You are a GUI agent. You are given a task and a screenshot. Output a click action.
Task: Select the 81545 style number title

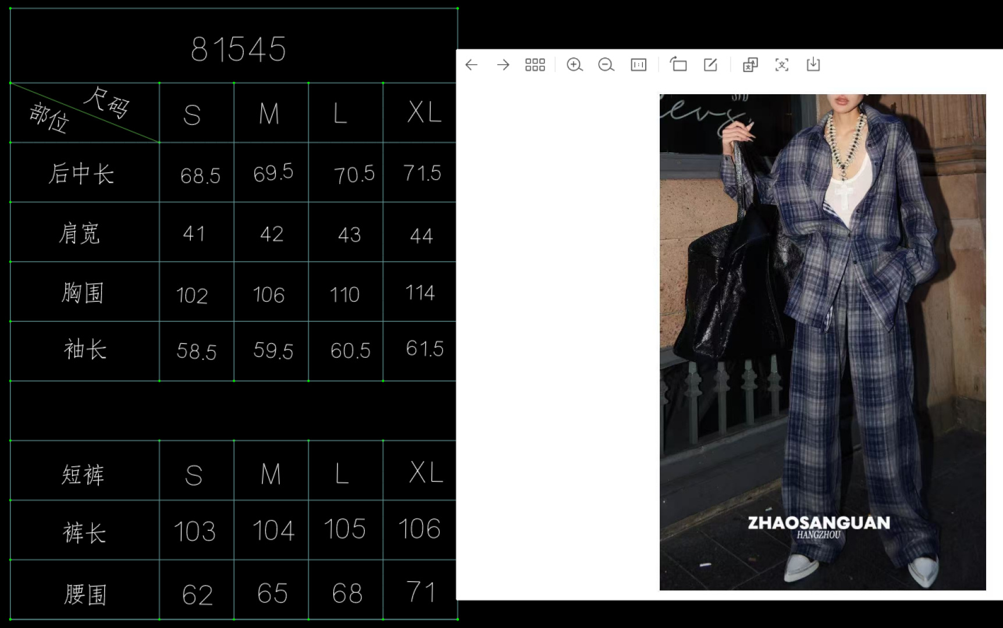coord(239,49)
